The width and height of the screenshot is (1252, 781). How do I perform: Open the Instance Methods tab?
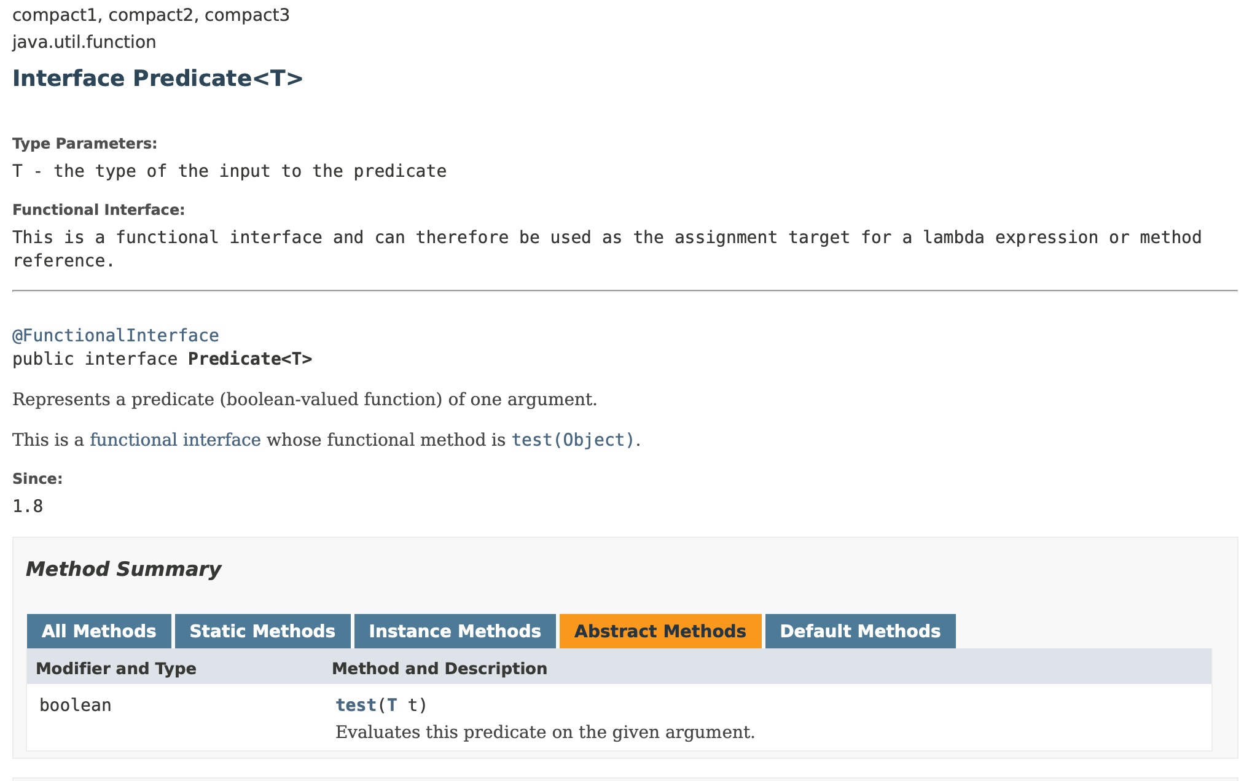[x=455, y=631]
